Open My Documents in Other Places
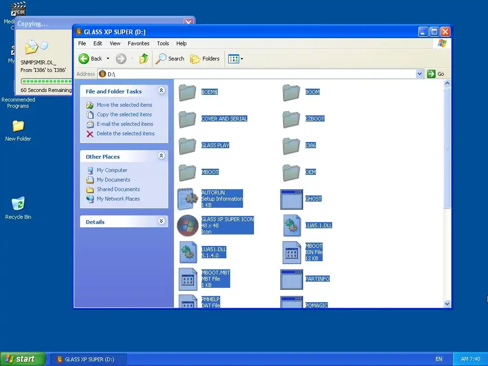The width and height of the screenshot is (488, 366). [x=113, y=180]
